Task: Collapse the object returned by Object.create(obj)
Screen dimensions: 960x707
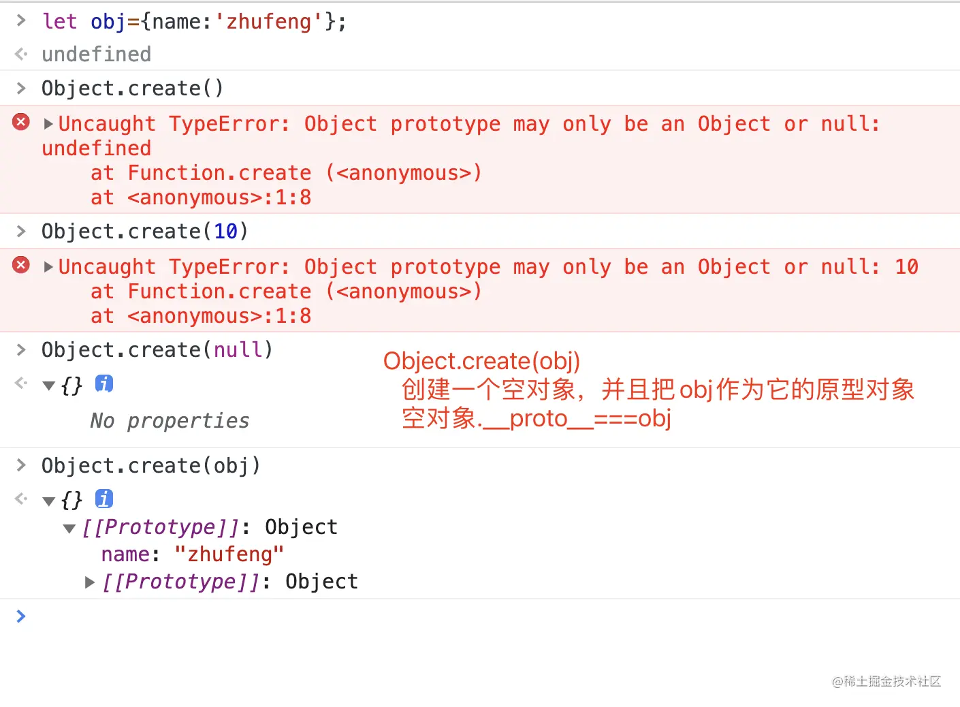Action: [48, 501]
